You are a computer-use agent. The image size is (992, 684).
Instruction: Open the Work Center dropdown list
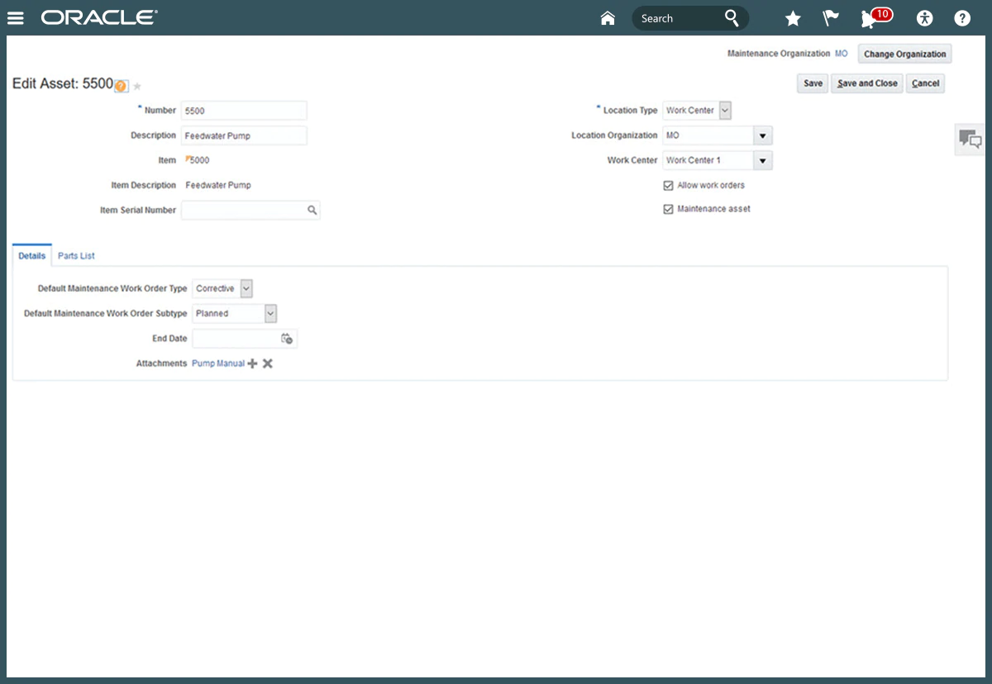[763, 161]
